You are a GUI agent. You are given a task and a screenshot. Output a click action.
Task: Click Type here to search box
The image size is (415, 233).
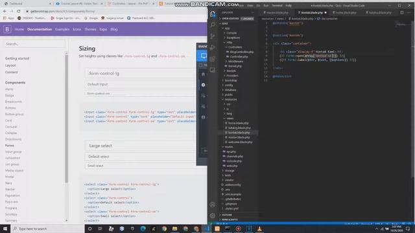tap(47, 228)
